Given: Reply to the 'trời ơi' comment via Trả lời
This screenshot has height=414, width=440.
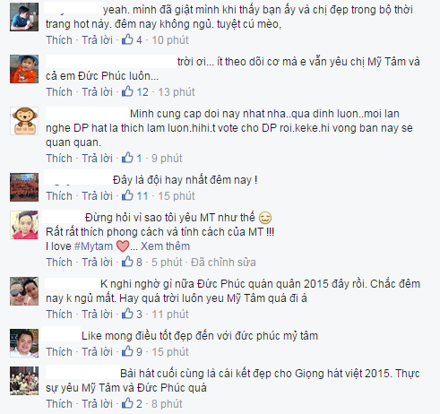Looking at the screenshot, I should click(x=98, y=91).
